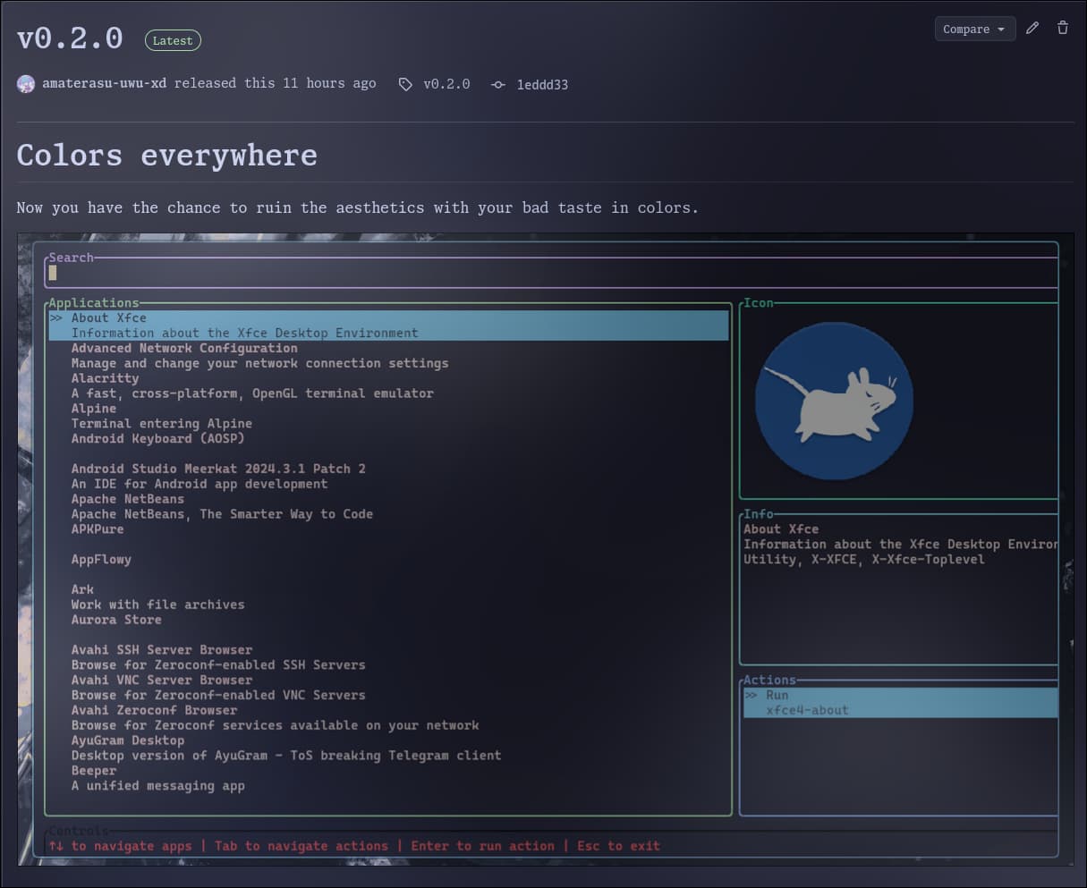1087x888 pixels.
Task: Open the v0.2.0 tag link
Action: (x=446, y=84)
